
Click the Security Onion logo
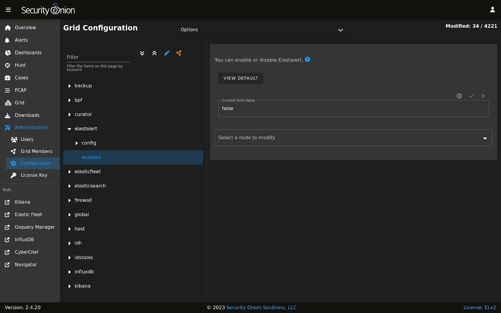pyautogui.click(x=48, y=9)
